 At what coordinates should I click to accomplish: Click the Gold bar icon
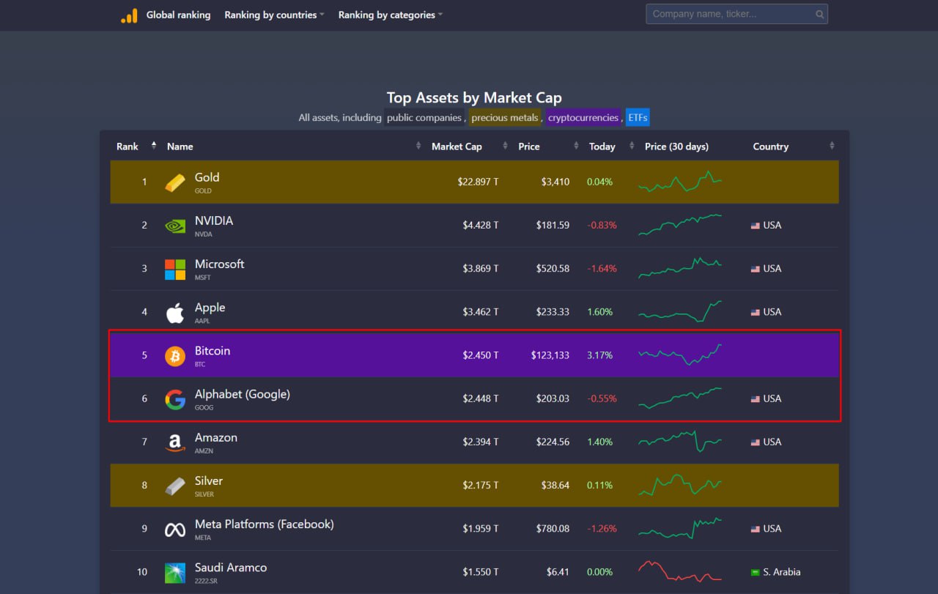point(175,182)
